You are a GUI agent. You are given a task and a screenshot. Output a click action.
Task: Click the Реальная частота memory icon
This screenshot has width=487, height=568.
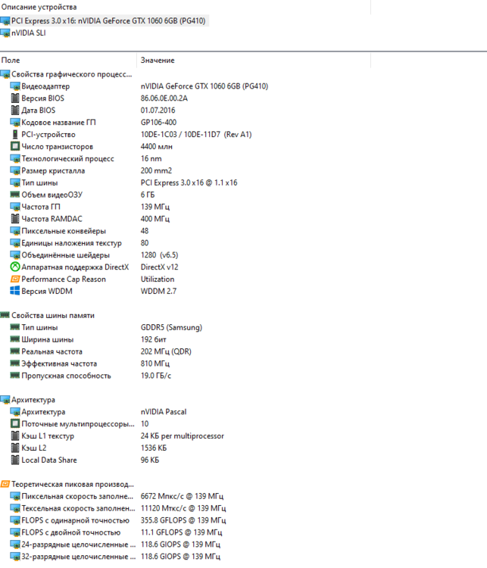pyautogui.click(x=15, y=351)
